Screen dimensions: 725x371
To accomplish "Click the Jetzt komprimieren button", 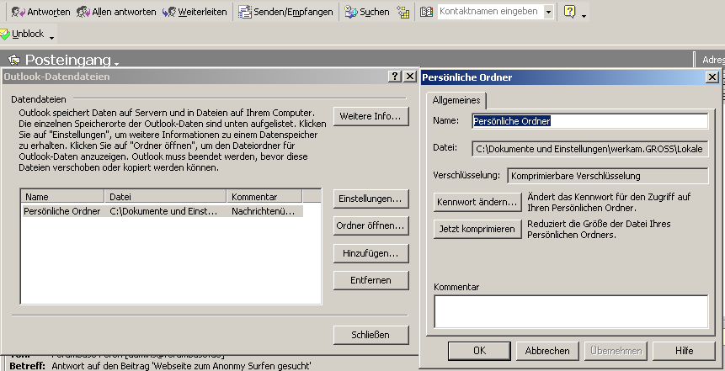I will click(x=477, y=229).
